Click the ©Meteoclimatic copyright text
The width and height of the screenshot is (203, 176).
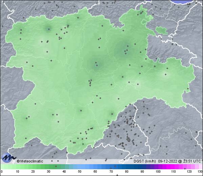click(x=30, y=161)
